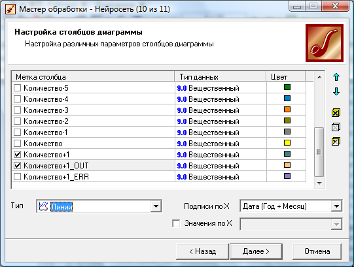The width and height of the screenshot is (354, 267).
Task: Change the gray swatch for Количество-1
Action: [x=287, y=132]
